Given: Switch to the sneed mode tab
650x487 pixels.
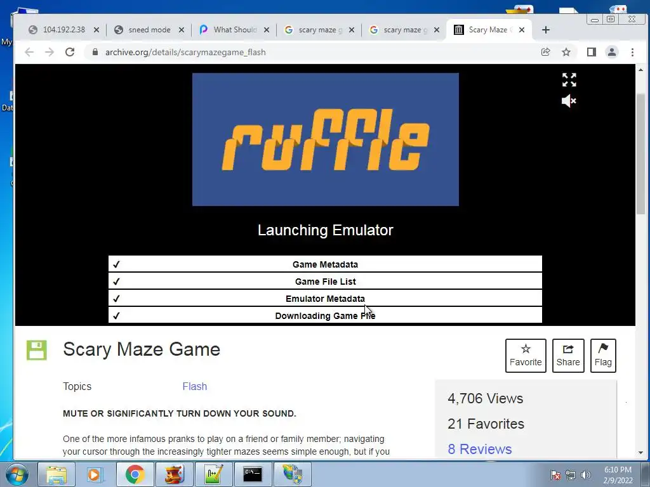Looking at the screenshot, I should tap(149, 30).
